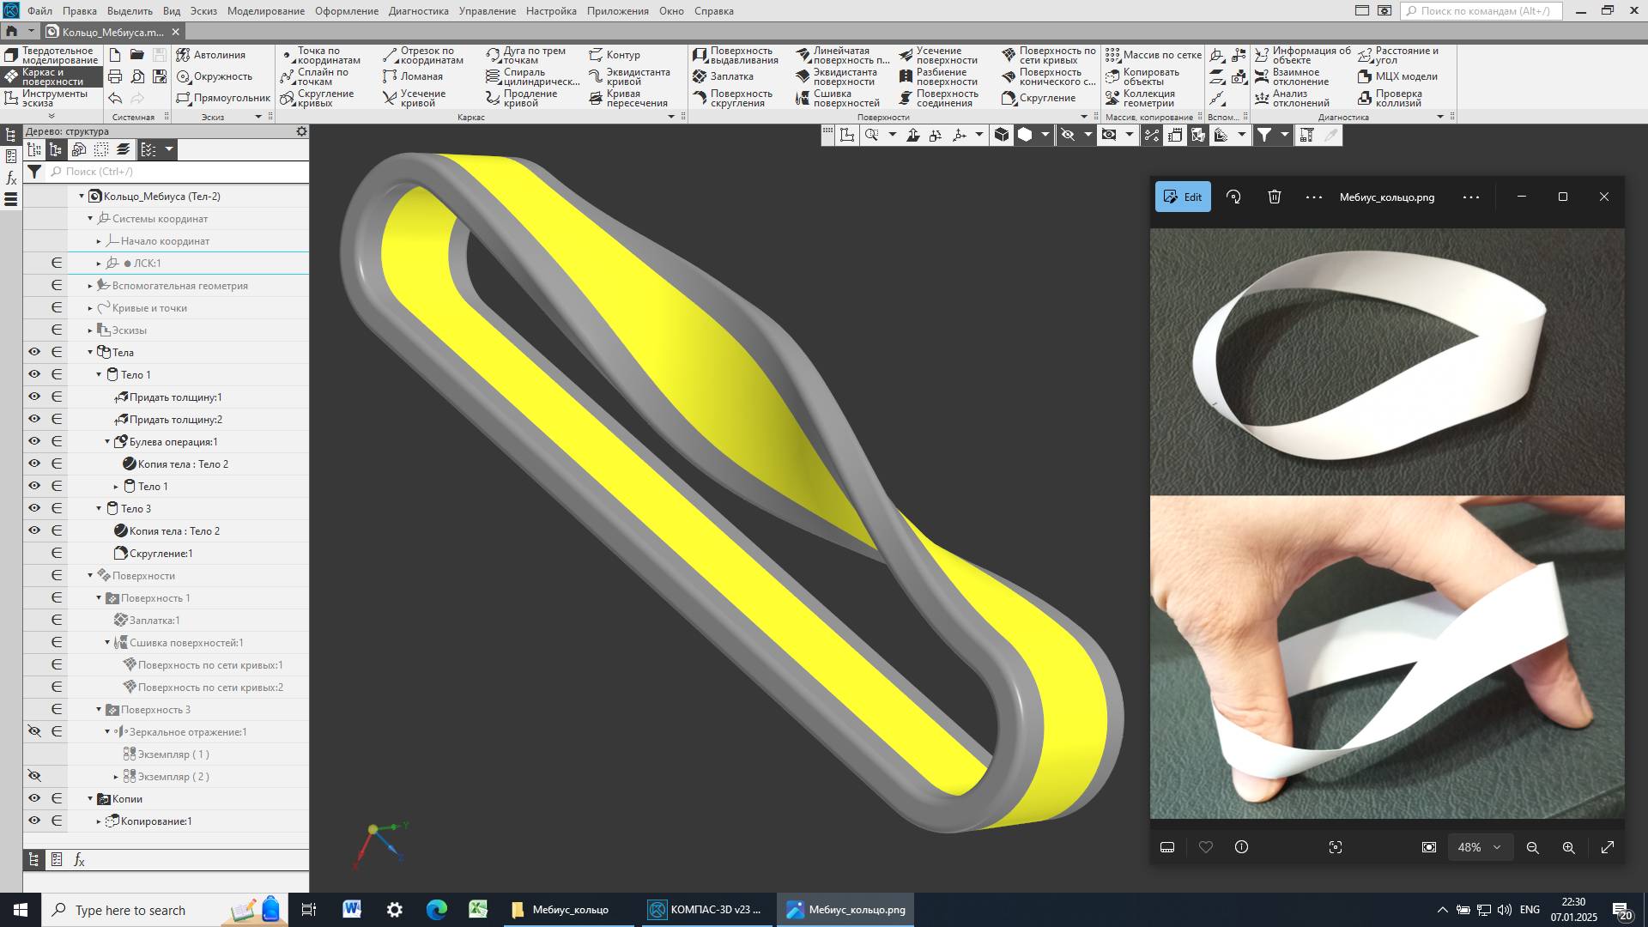Open tree panel settings gear

point(301,131)
